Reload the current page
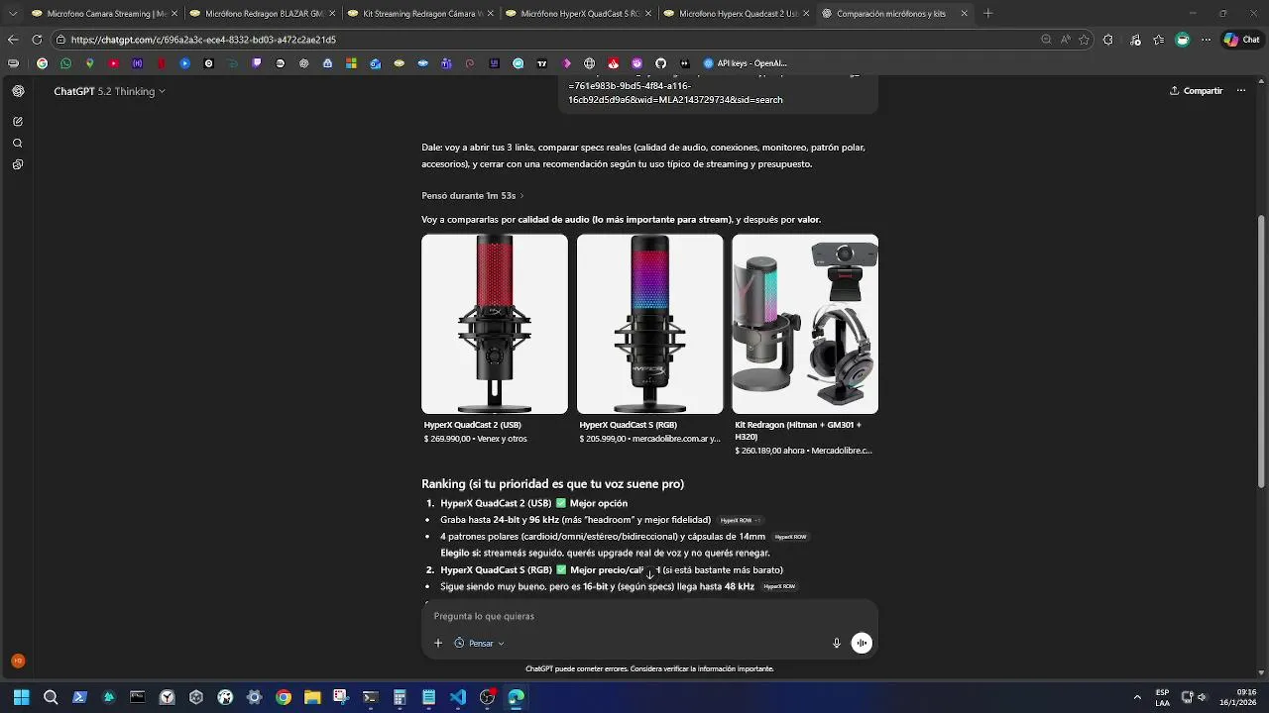 [x=37, y=40]
